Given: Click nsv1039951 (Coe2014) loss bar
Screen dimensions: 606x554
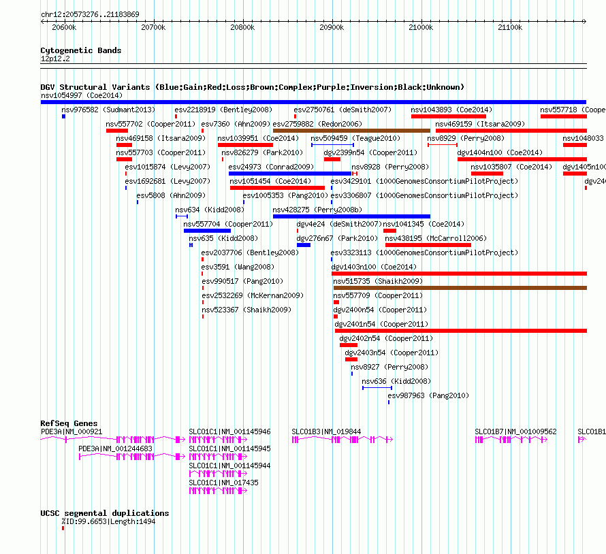Looking at the screenshot, I should click(x=245, y=145).
